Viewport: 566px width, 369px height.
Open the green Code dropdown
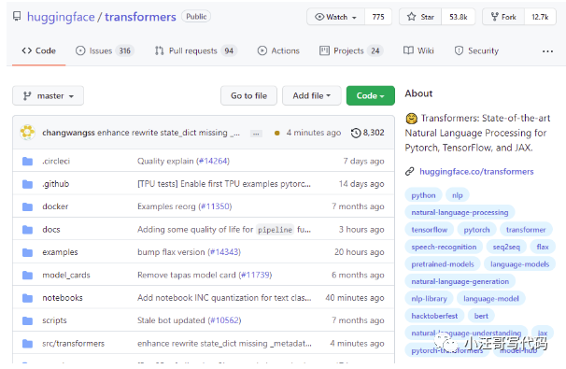(x=371, y=95)
